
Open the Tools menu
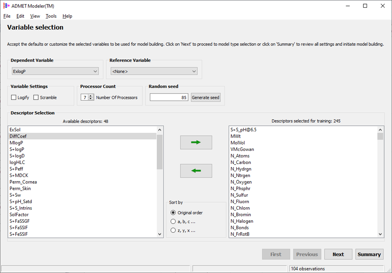pyautogui.click(x=51, y=16)
